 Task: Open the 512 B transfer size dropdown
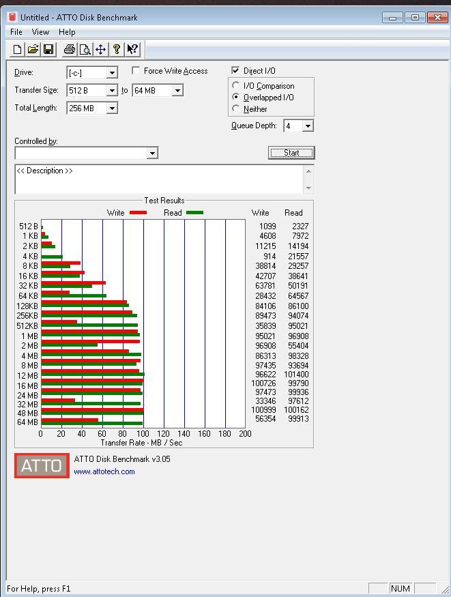(112, 90)
